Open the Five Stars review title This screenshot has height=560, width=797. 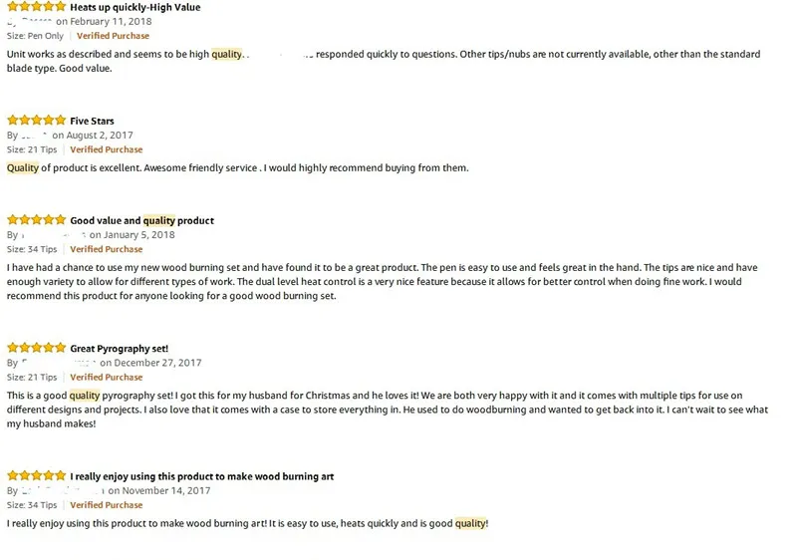[x=92, y=121]
